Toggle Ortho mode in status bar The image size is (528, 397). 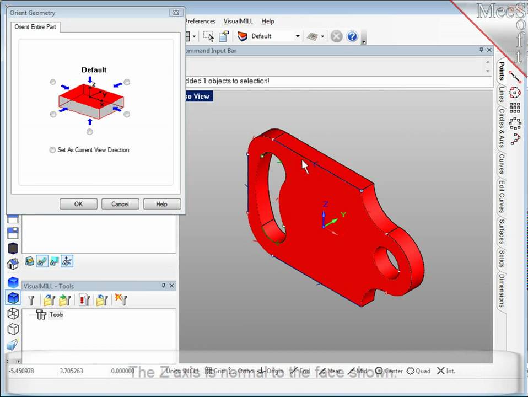coord(241,371)
